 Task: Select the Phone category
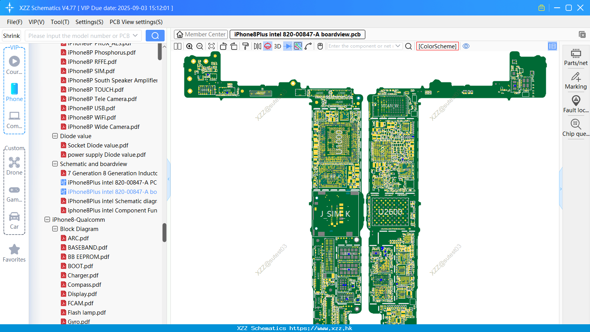click(14, 92)
